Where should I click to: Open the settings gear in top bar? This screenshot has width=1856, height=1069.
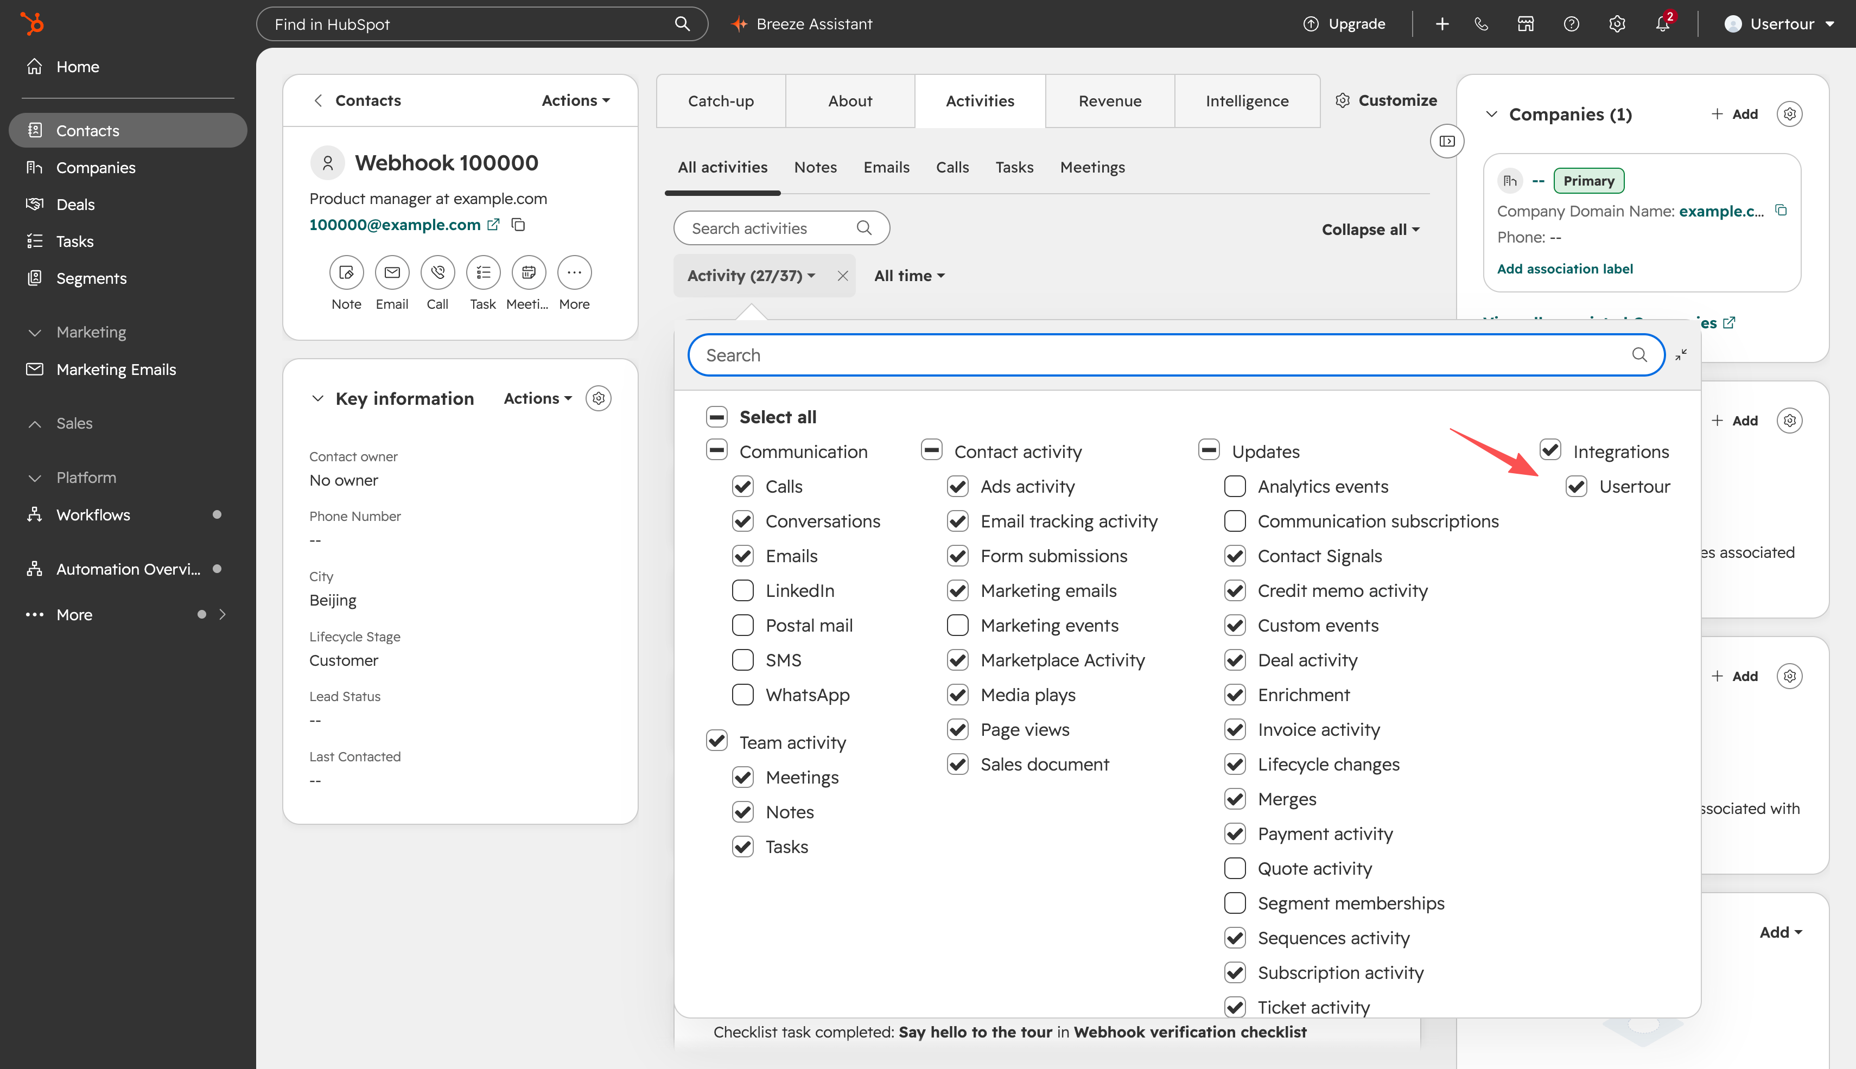(x=1617, y=24)
